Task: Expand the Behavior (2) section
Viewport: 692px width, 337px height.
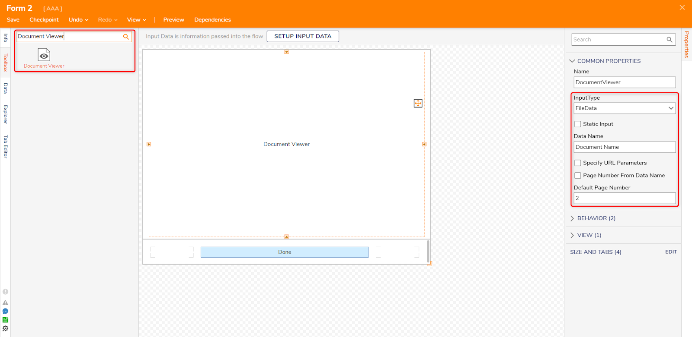Action: pos(572,218)
